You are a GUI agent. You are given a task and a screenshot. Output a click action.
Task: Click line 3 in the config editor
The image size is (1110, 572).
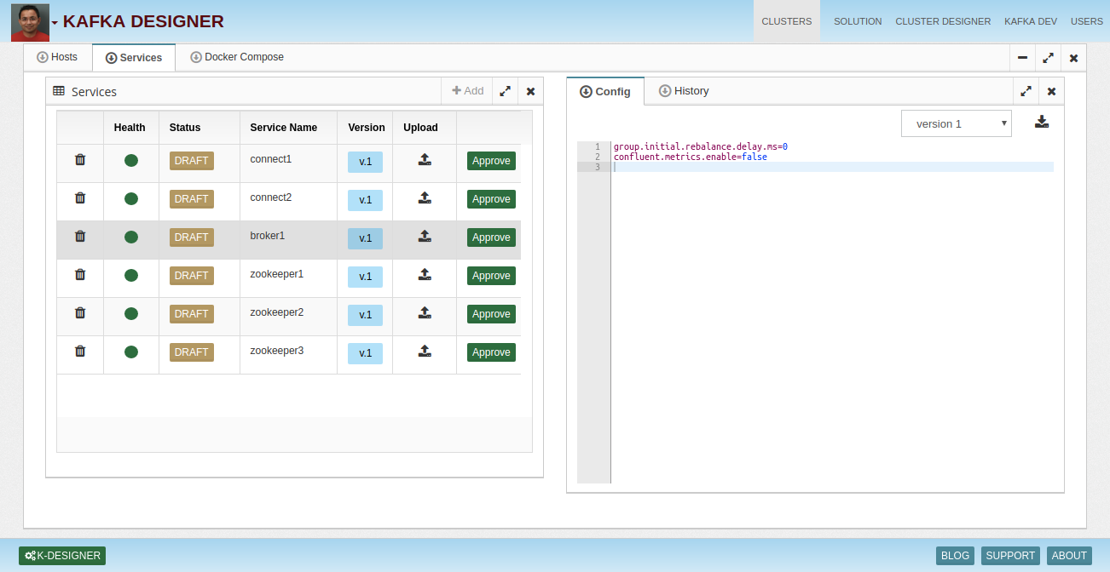pyautogui.click(x=831, y=167)
